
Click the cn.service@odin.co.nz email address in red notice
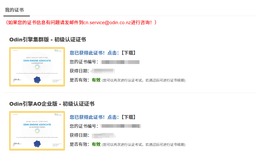click(x=107, y=23)
